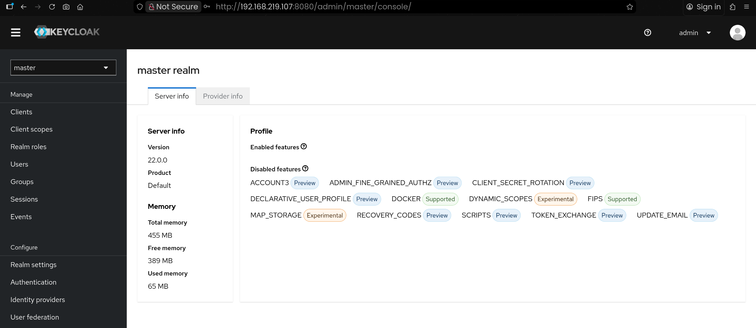This screenshot has height=328, width=756.
Task: Click the Sign in button
Action: [703, 6]
